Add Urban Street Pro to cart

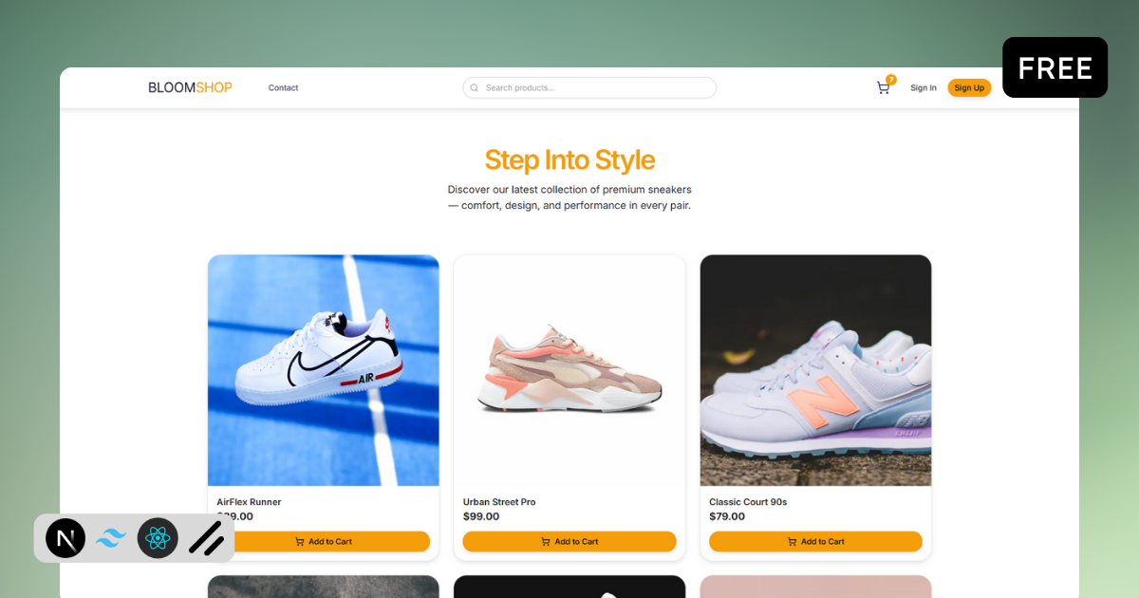pyautogui.click(x=569, y=541)
